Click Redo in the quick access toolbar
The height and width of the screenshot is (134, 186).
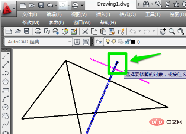pos(62,6)
